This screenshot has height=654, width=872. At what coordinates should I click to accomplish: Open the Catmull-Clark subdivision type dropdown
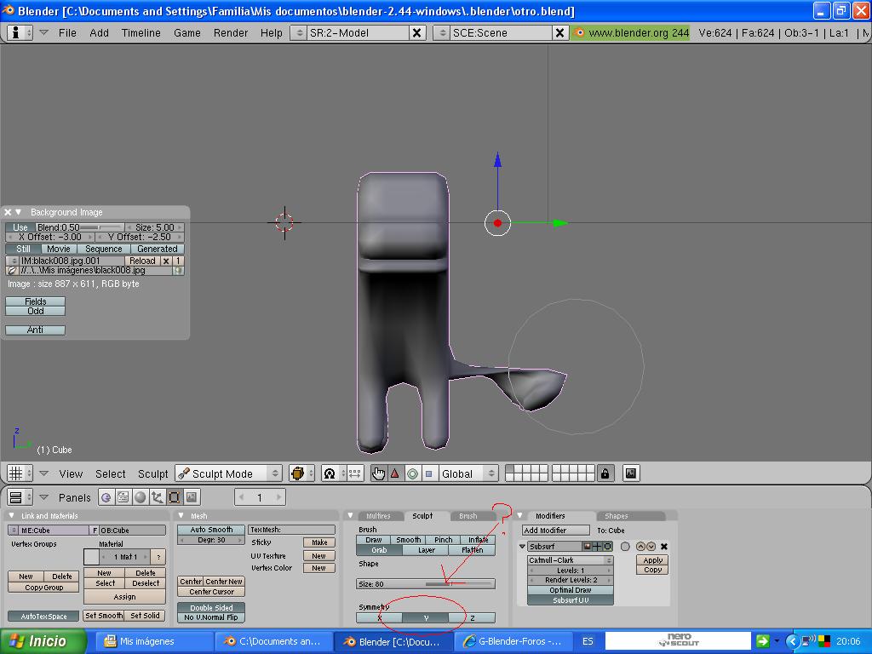tap(570, 560)
